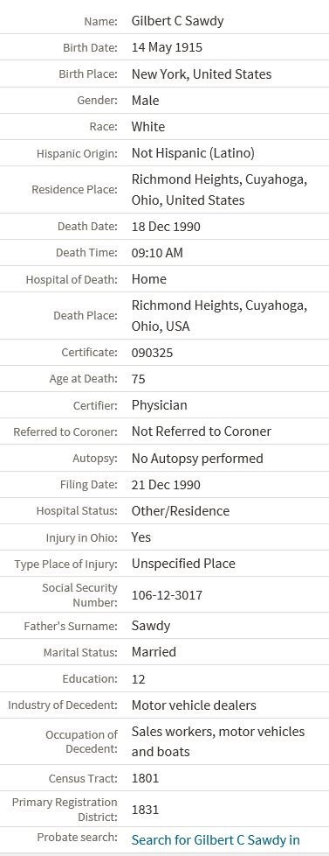Select the certificate number 090325
This screenshot has width=329, height=856.
pyautogui.click(x=153, y=353)
